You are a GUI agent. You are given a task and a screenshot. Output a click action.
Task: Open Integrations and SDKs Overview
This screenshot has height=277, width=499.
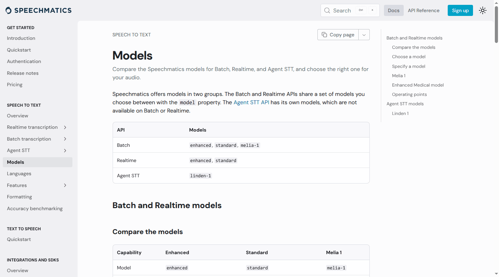[x=18, y=270]
